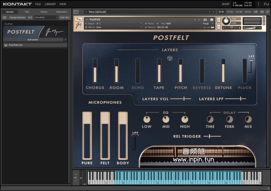Image resolution: width=271 pixels, height=191 pixels.
Task: Open the SHOP link
Action: 226,4
